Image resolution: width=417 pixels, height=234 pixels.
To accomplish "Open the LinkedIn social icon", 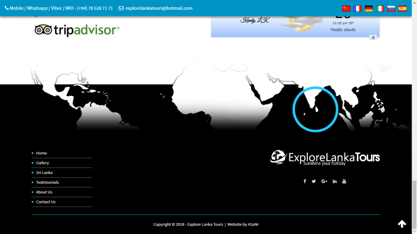I will coord(335,181).
